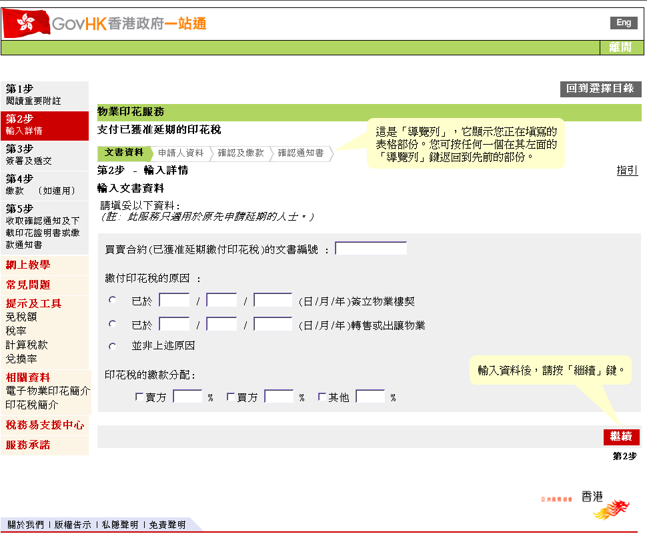647x544 pixels.
Task: Open the 指引 guidance link
Action: pos(626,171)
